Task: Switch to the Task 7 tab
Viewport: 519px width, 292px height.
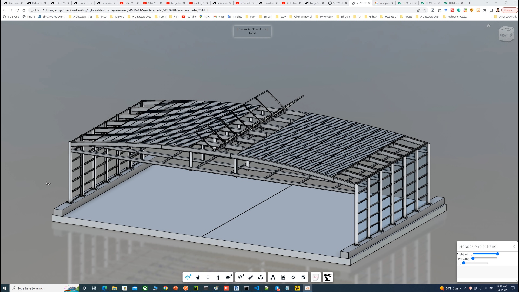Action: tap(83, 3)
